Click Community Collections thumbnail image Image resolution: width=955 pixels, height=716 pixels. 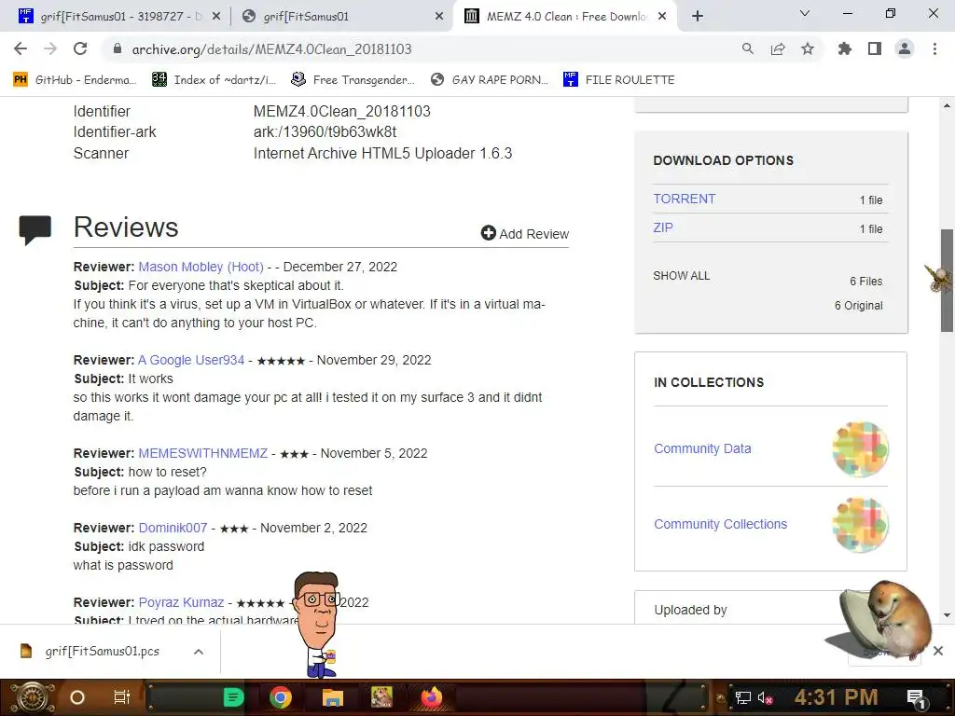pos(860,525)
